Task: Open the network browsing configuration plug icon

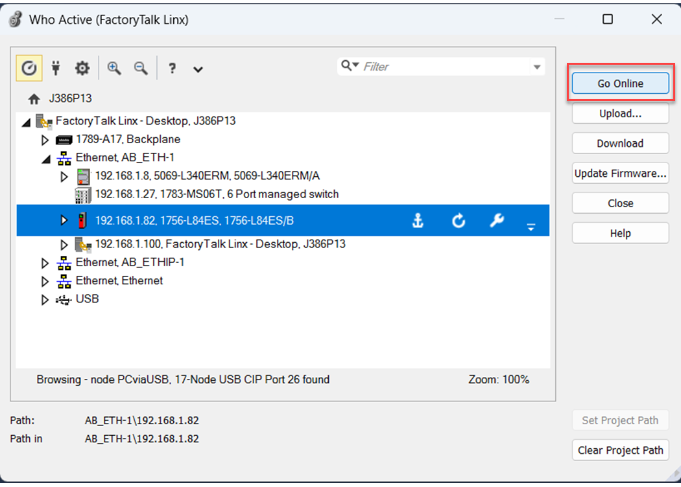Action: pos(56,68)
